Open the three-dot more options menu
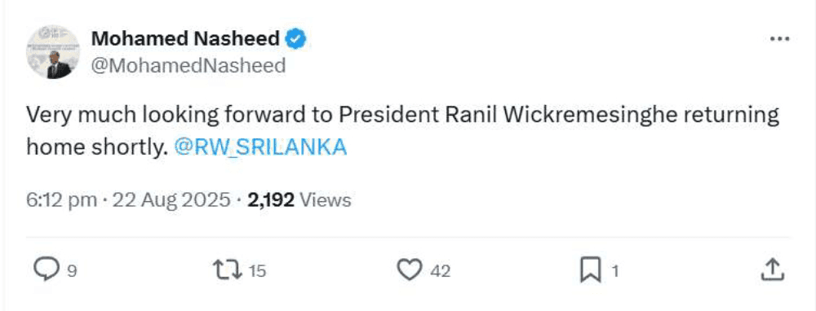This screenshot has width=816, height=311. [779, 40]
